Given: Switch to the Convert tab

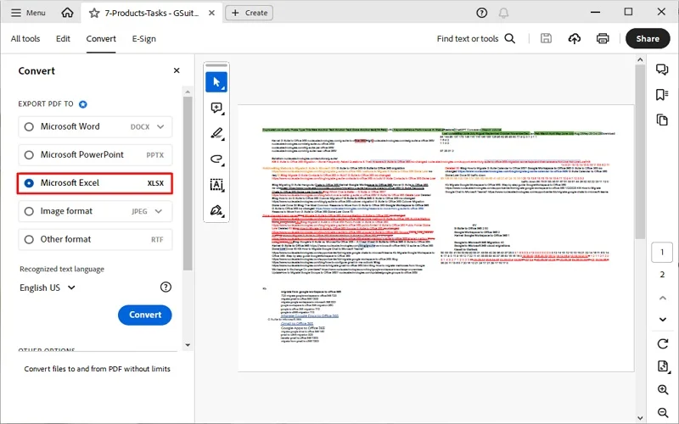Looking at the screenshot, I should pos(101,38).
